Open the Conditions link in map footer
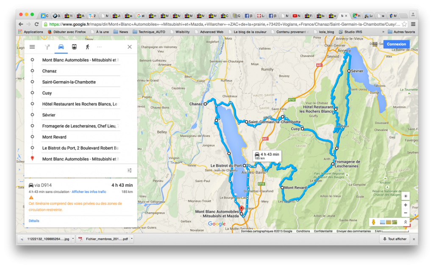 (x=303, y=231)
